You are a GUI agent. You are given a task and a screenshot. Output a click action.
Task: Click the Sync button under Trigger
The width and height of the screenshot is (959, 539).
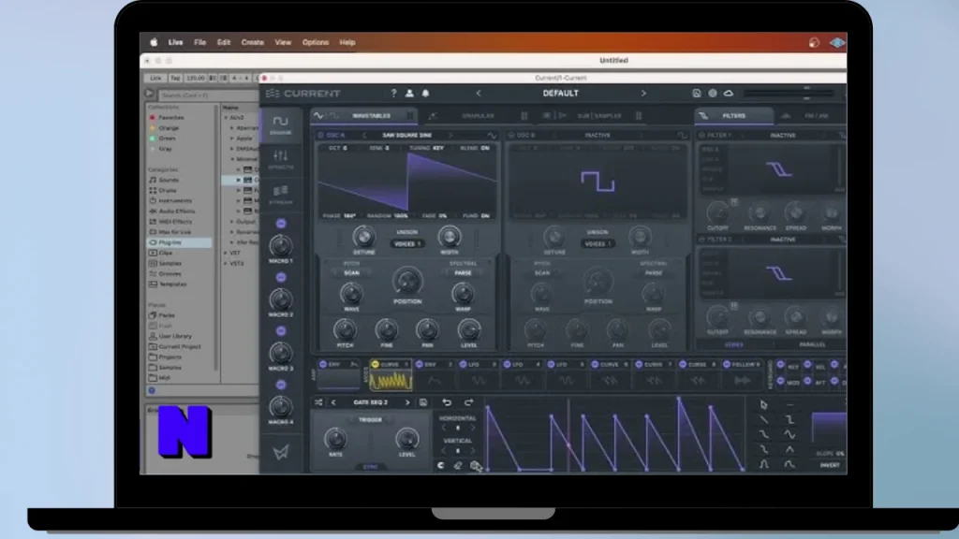[x=371, y=467]
